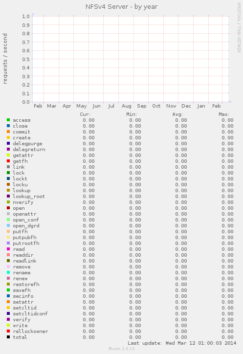Select the 'access' legend label
The height and width of the screenshot is (354, 243).
(22, 120)
